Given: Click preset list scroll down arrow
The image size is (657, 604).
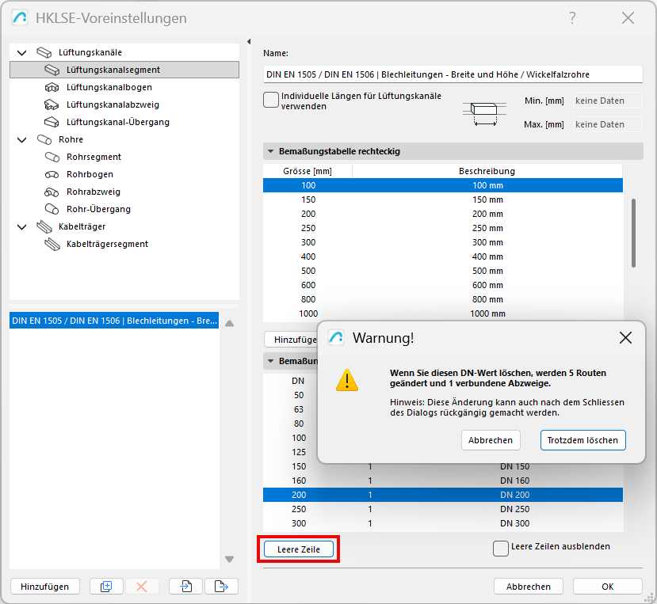Looking at the screenshot, I should pos(229,559).
